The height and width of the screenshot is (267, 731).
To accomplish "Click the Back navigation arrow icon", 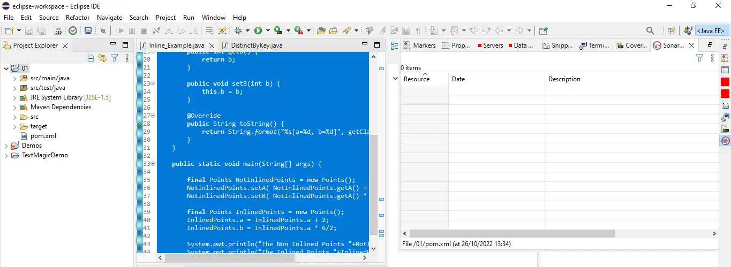I will click(x=499, y=31).
